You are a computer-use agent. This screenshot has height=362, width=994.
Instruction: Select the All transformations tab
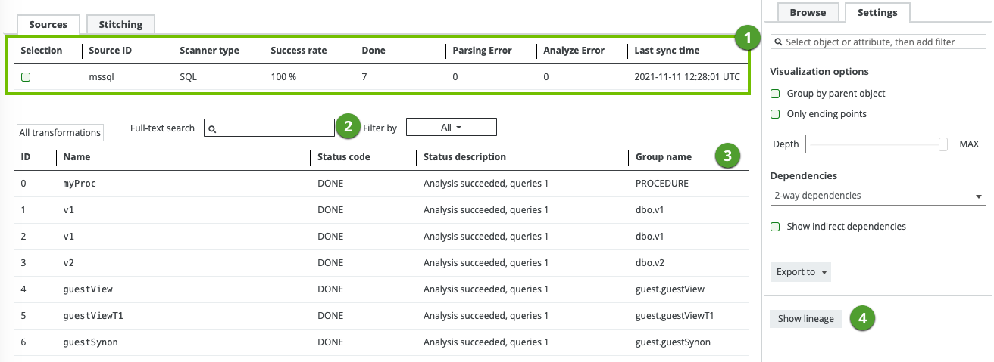coord(60,133)
